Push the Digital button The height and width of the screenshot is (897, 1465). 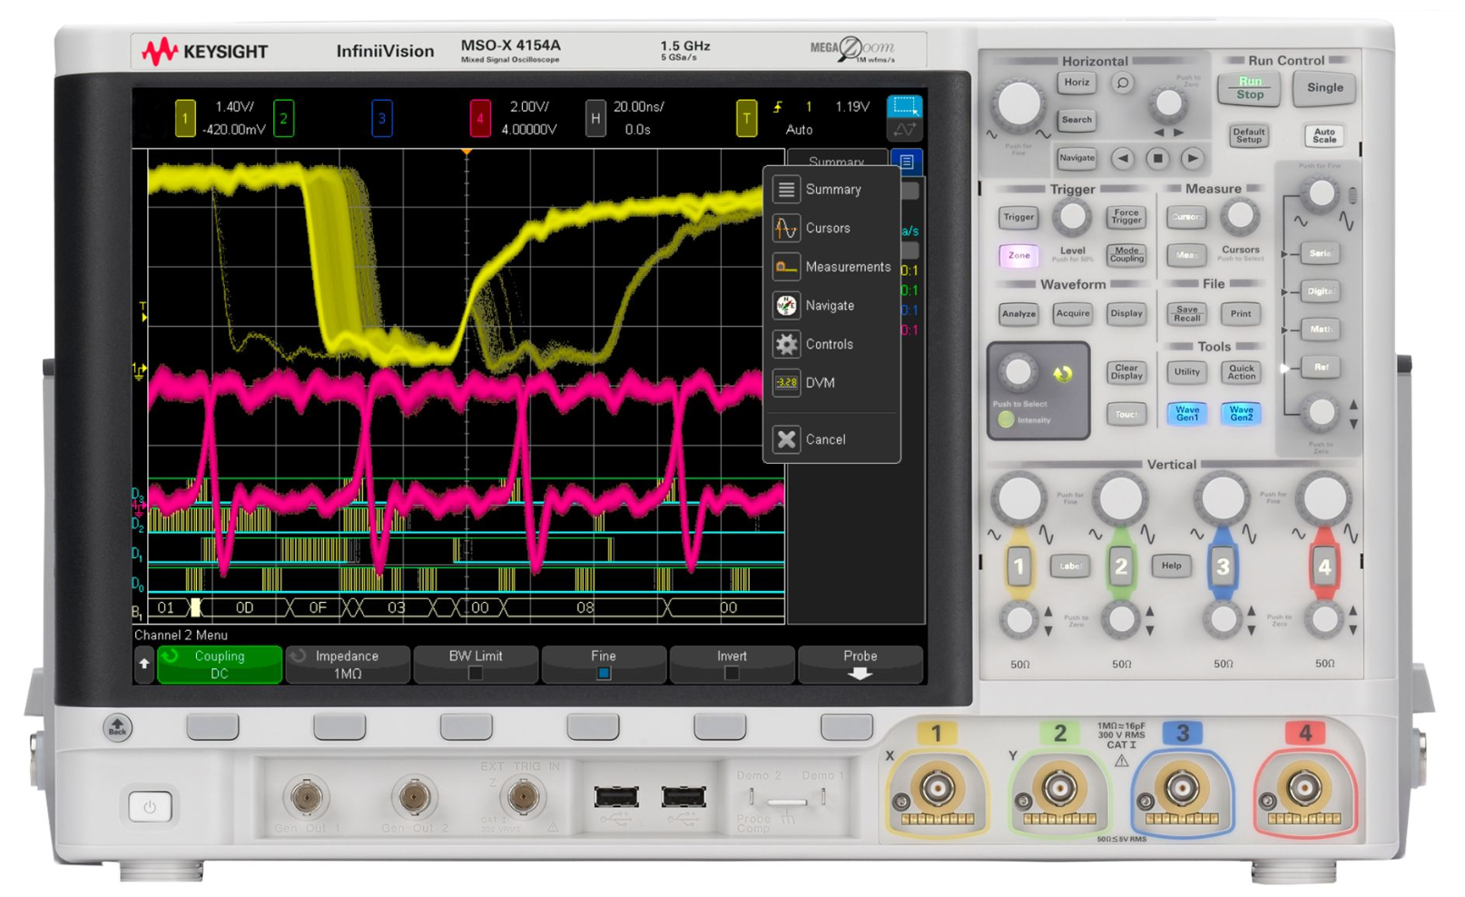point(1320,291)
